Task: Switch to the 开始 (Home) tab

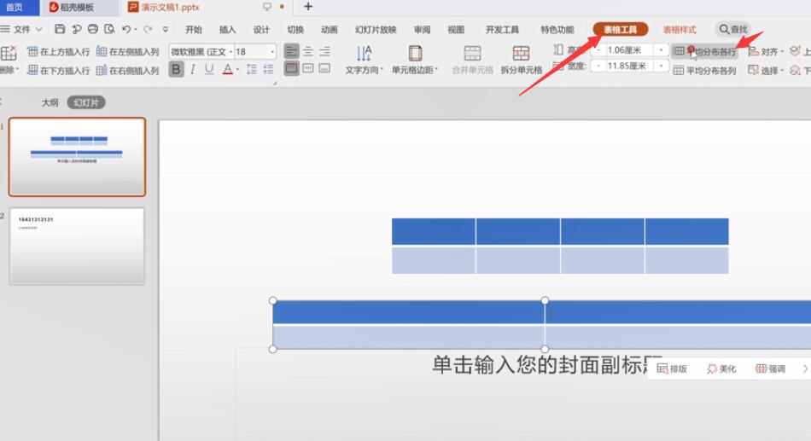Action: coord(194,30)
